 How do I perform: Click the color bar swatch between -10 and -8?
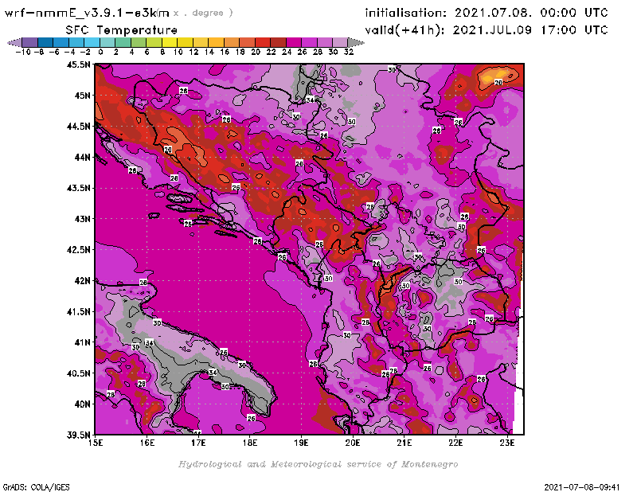pos(30,42)
